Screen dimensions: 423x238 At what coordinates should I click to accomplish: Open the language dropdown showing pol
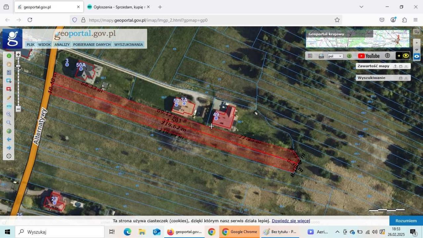pos(335,56)
